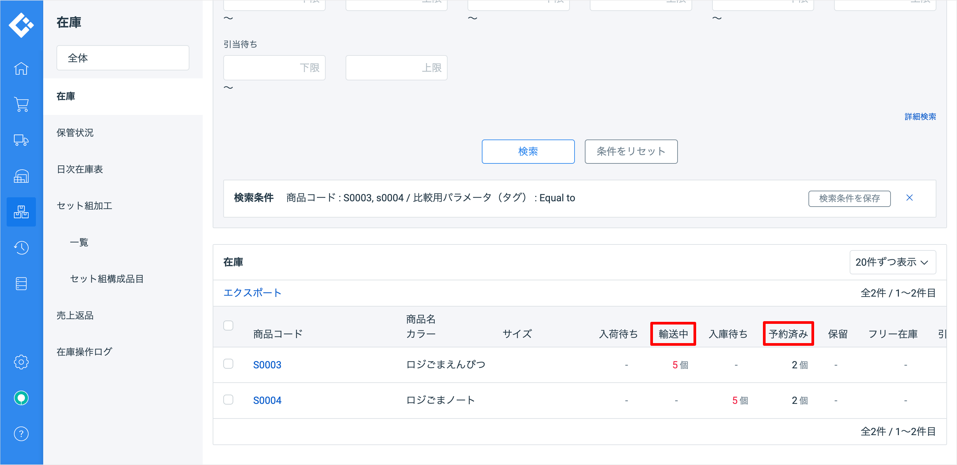Open the shopping cart orders icon
Viewport: 957px width, 465px height.
coord(21,104)
